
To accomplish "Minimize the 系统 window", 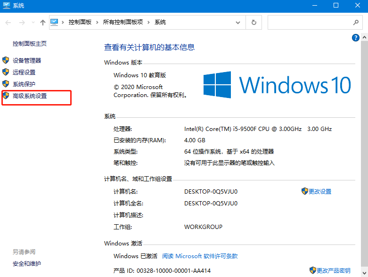I will coord(314,6).
